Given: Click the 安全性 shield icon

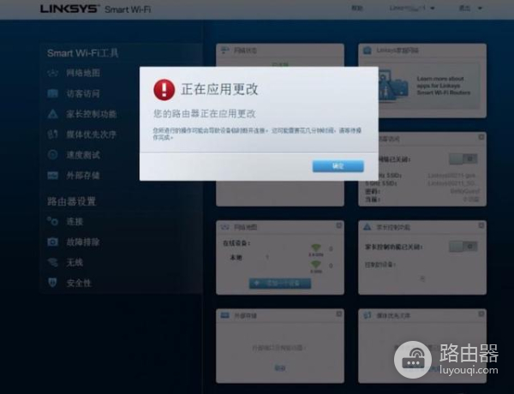Looking at the screenshot, I should click(x=51, y=283).
